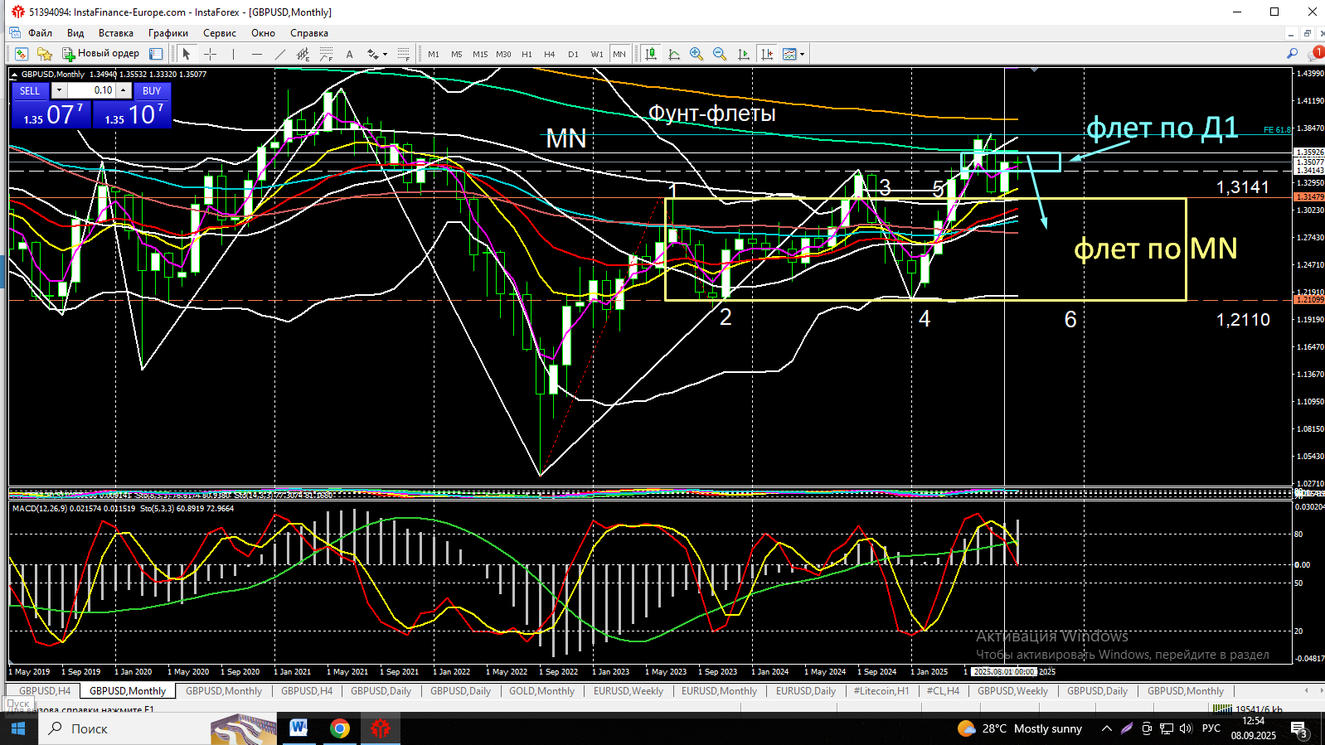Image resolution: width=1325 pixels, height=745 pixels.
Task: Open the Navigator favorites icon
Action: tap(45, 54)
